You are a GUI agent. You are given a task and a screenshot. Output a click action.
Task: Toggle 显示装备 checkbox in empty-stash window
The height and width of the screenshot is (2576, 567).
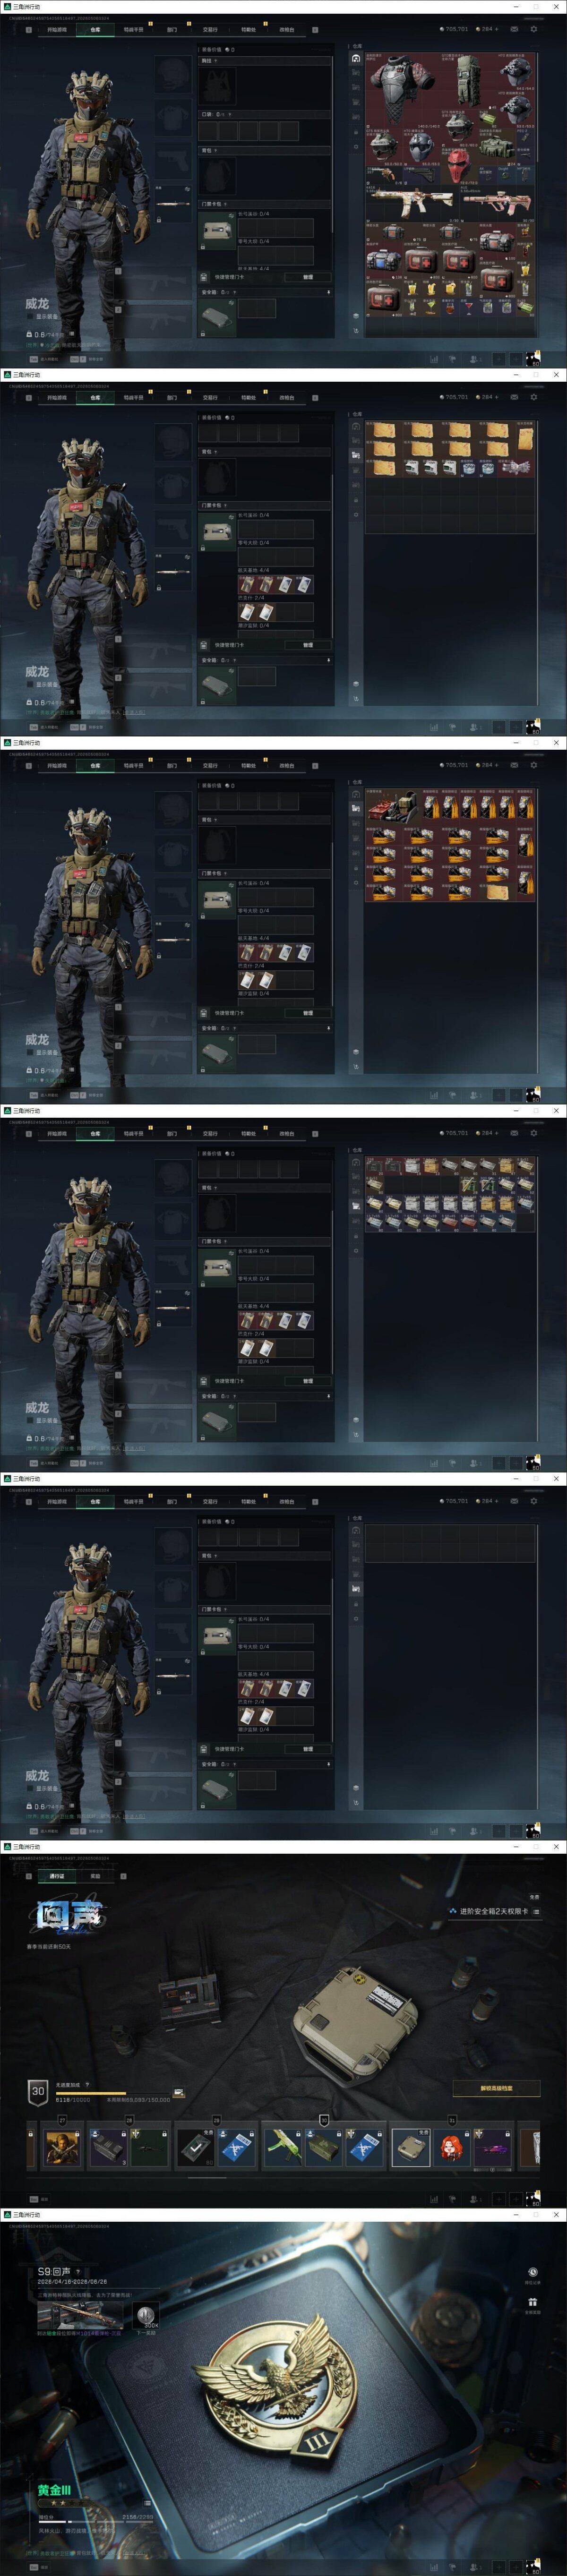pyautogui.click(x=30, y=1788)
